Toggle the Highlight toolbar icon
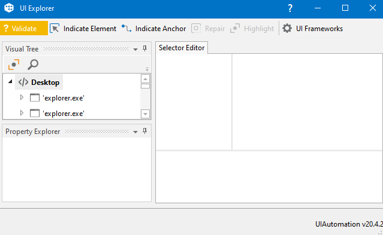The image size is (383, 235). (235, 28)
